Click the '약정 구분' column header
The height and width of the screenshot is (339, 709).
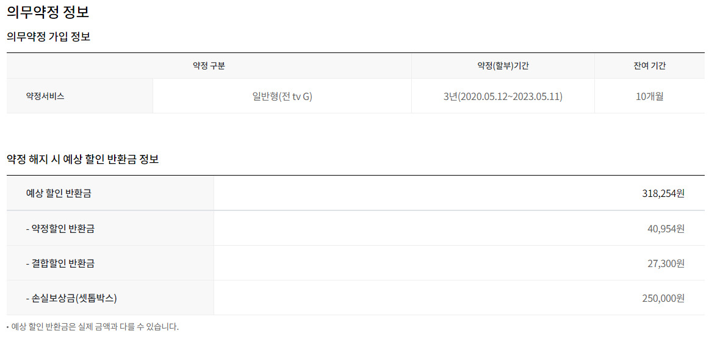pyautogui.click(x=209, y=66)
